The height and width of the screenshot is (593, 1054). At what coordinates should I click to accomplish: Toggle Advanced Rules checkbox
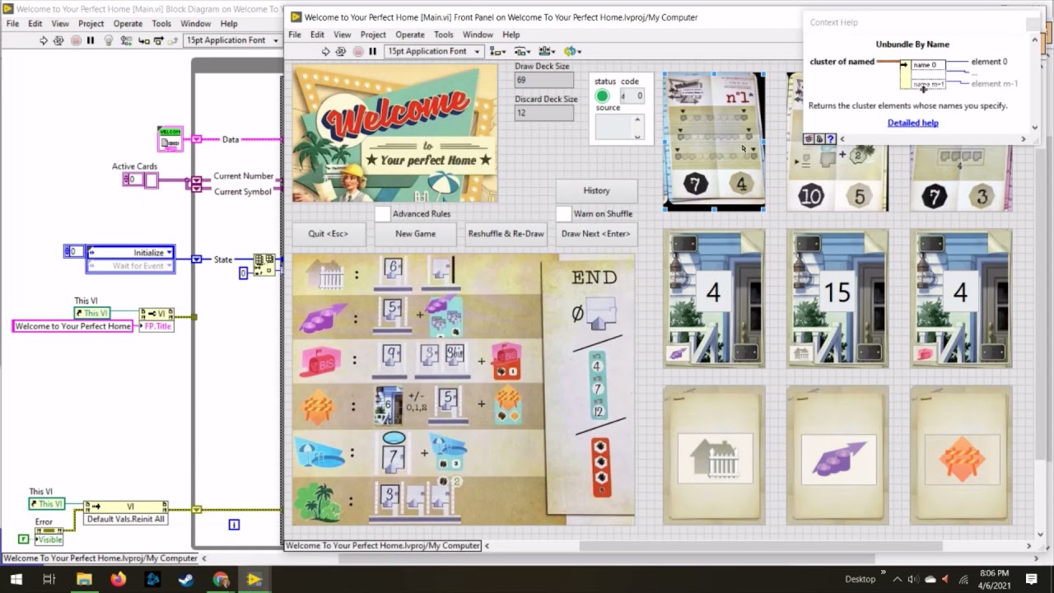pos(382,213)
